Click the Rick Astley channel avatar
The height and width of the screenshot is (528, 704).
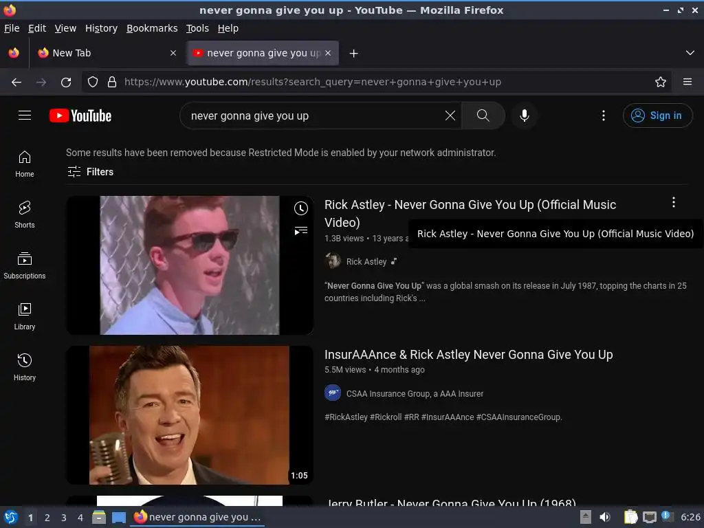click(x=333, y=261)
